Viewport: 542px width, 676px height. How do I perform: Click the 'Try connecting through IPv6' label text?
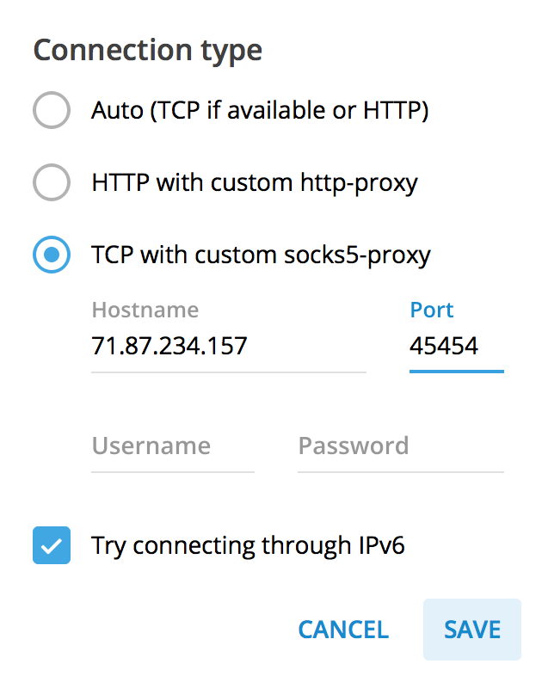(x=248, y=546)
